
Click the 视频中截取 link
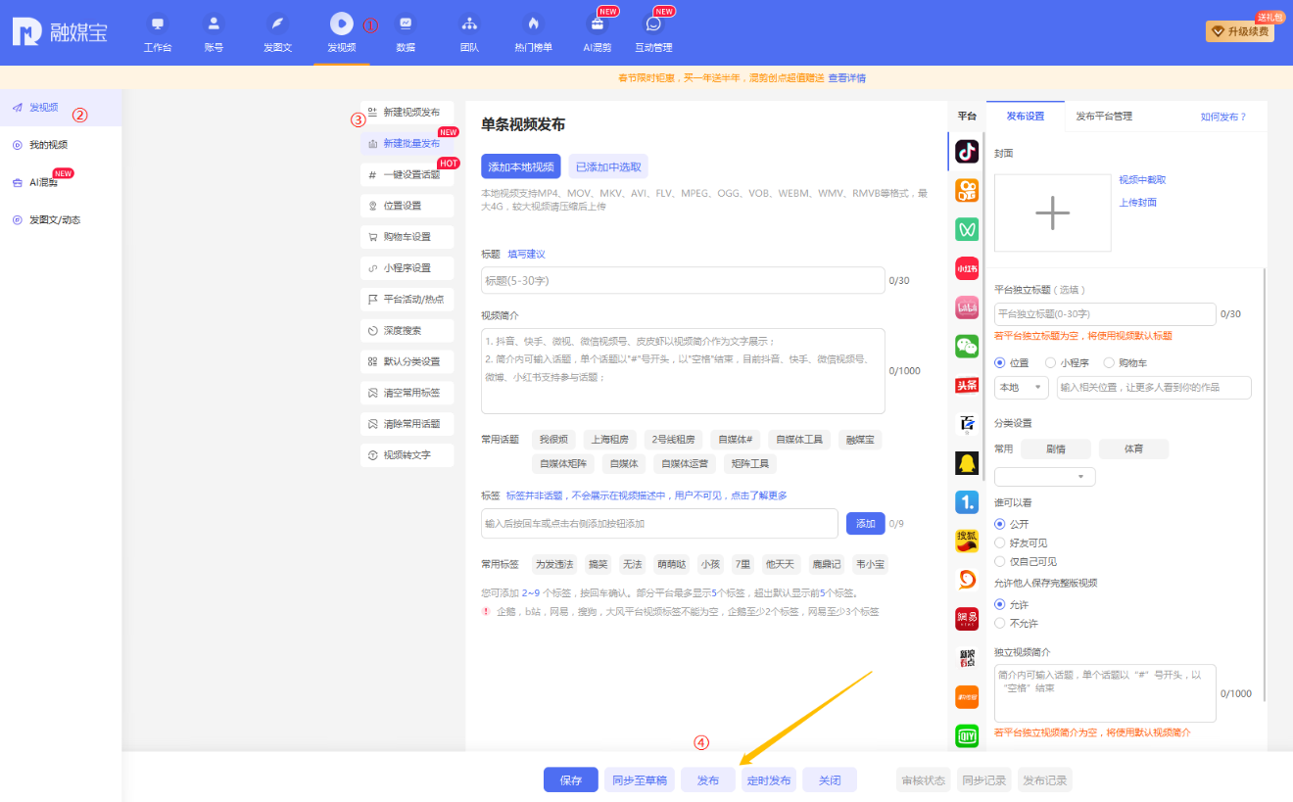pyautogui.click(x=1143, y=180)
